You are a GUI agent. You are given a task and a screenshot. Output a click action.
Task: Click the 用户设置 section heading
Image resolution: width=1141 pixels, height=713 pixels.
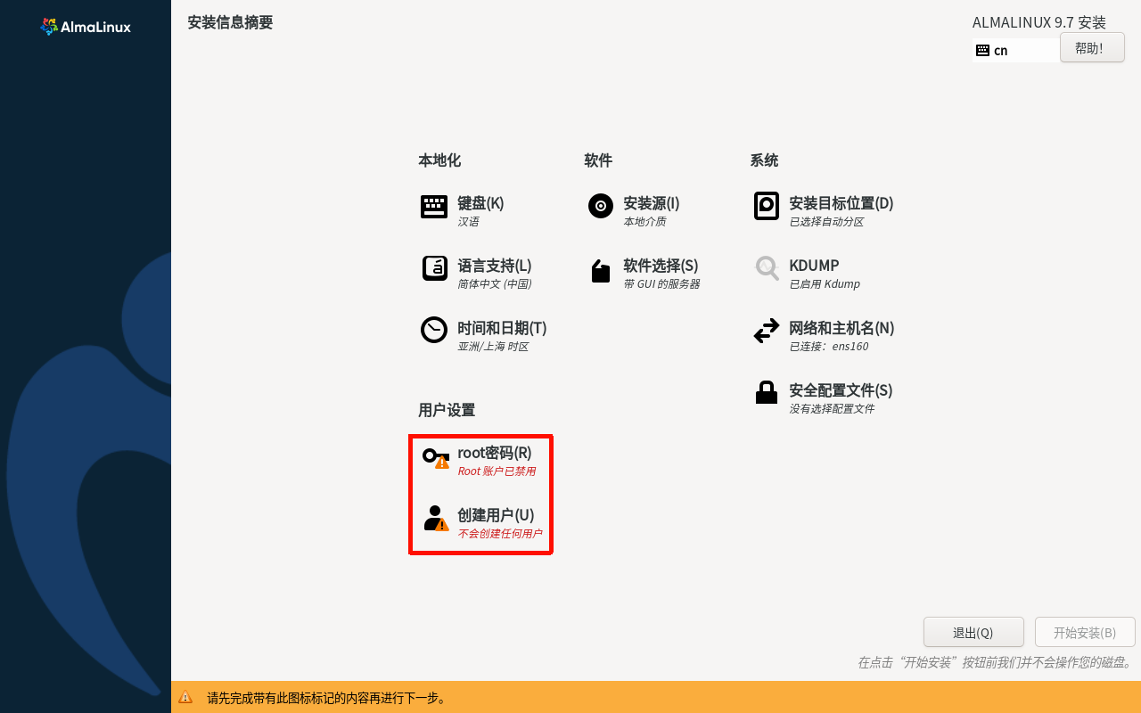pos(447,410)
